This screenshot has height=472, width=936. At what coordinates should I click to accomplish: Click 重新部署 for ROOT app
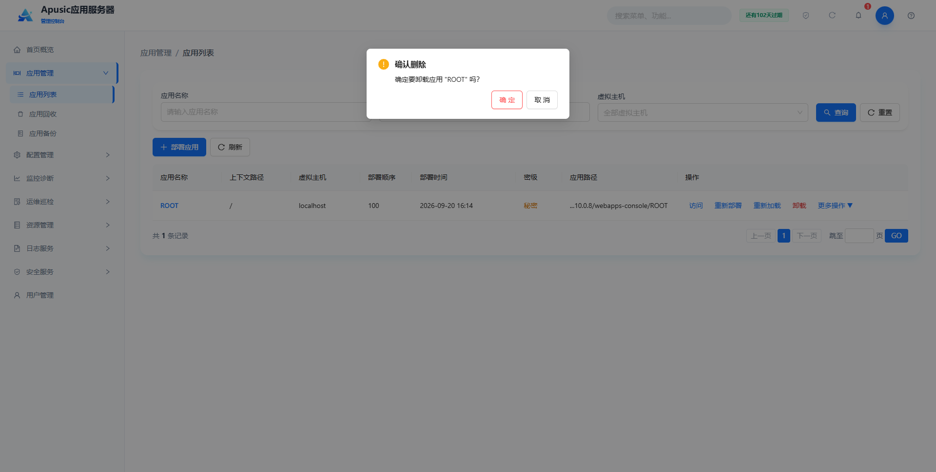coord(728,206)
